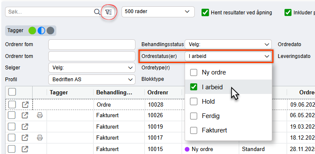The width and height of the screenshot is (315, 154).
Task: Tick the select-all checkbox in table header
Action: pos(12,92)
